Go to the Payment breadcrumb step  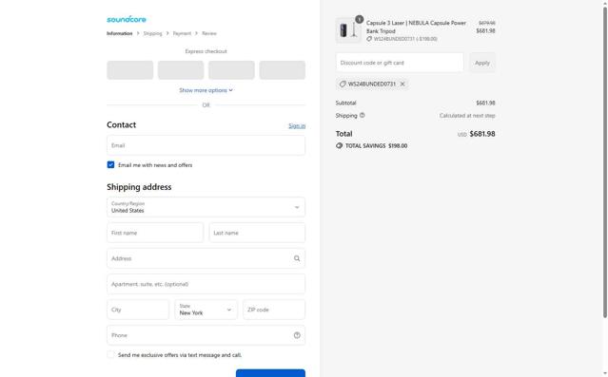182,33
